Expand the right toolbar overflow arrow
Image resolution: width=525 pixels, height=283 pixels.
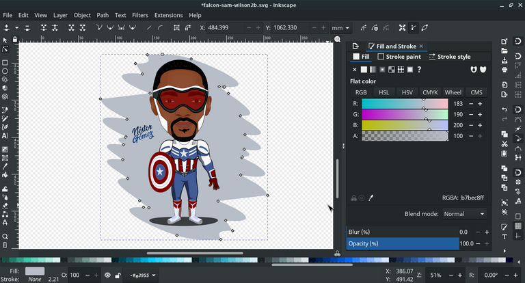[504, 250]
